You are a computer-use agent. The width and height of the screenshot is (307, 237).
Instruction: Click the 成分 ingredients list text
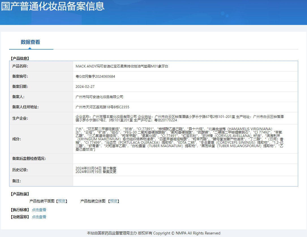(179, 139)
